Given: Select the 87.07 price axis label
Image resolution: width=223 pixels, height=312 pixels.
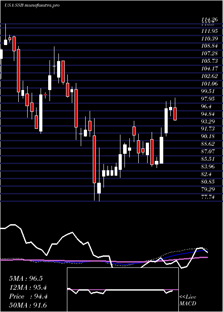Looking at the screenshot, I should (209, 152).
